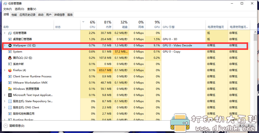The image size is (259, 133).
Task: Sort by the first 电源使用情况 column header
Action: point(217,25)
